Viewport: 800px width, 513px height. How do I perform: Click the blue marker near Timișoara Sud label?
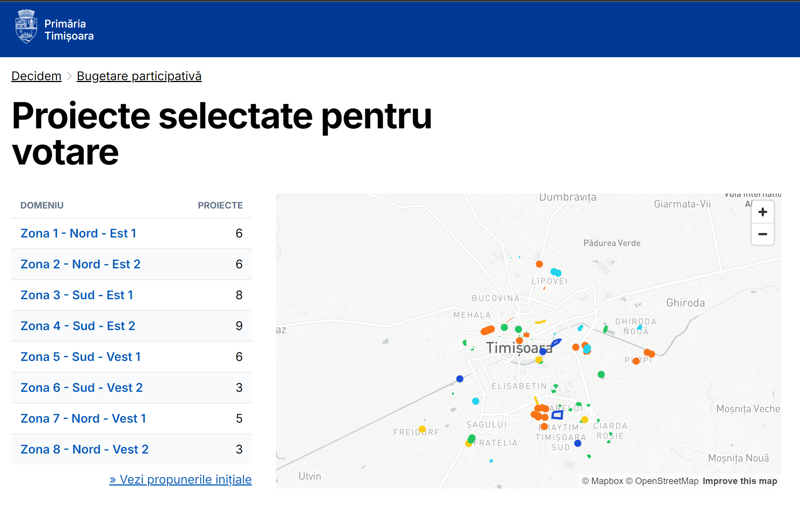click(578, 443)
